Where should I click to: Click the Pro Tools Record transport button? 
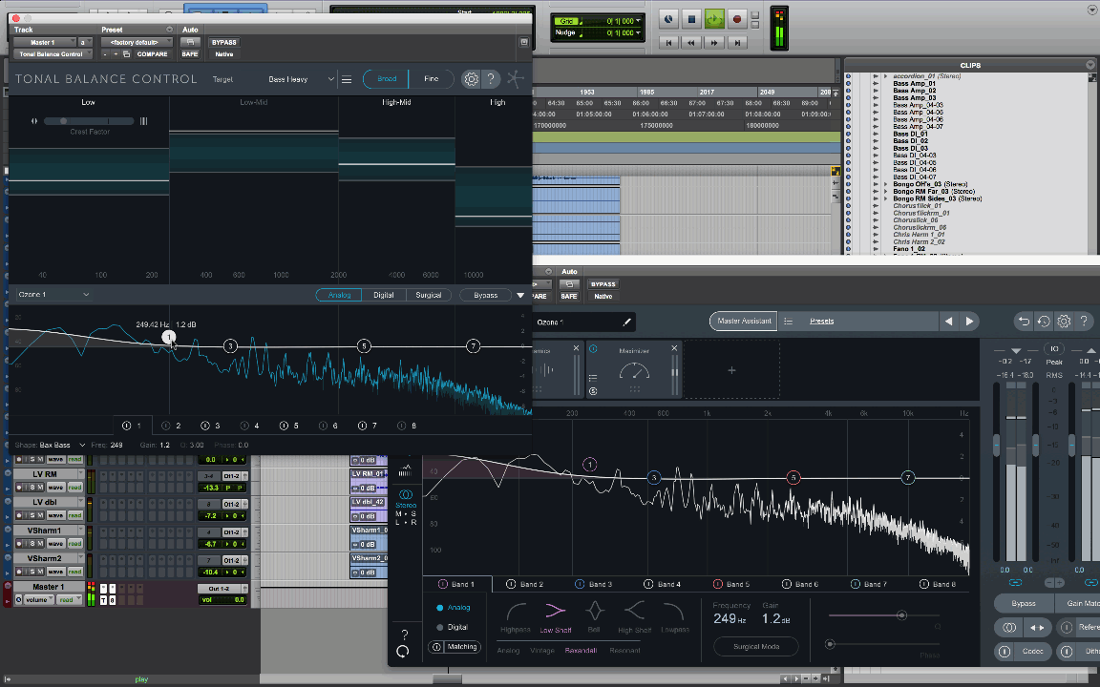[736, 19]
